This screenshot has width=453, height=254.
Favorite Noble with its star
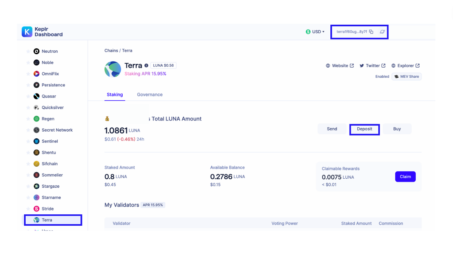click(x=28, y=63)
